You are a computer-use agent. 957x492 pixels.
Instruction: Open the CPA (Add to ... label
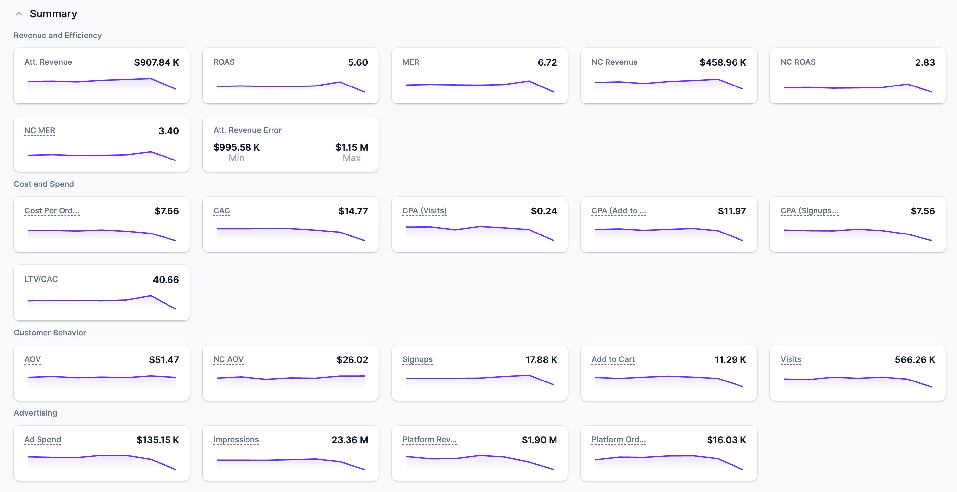(618, 210)
